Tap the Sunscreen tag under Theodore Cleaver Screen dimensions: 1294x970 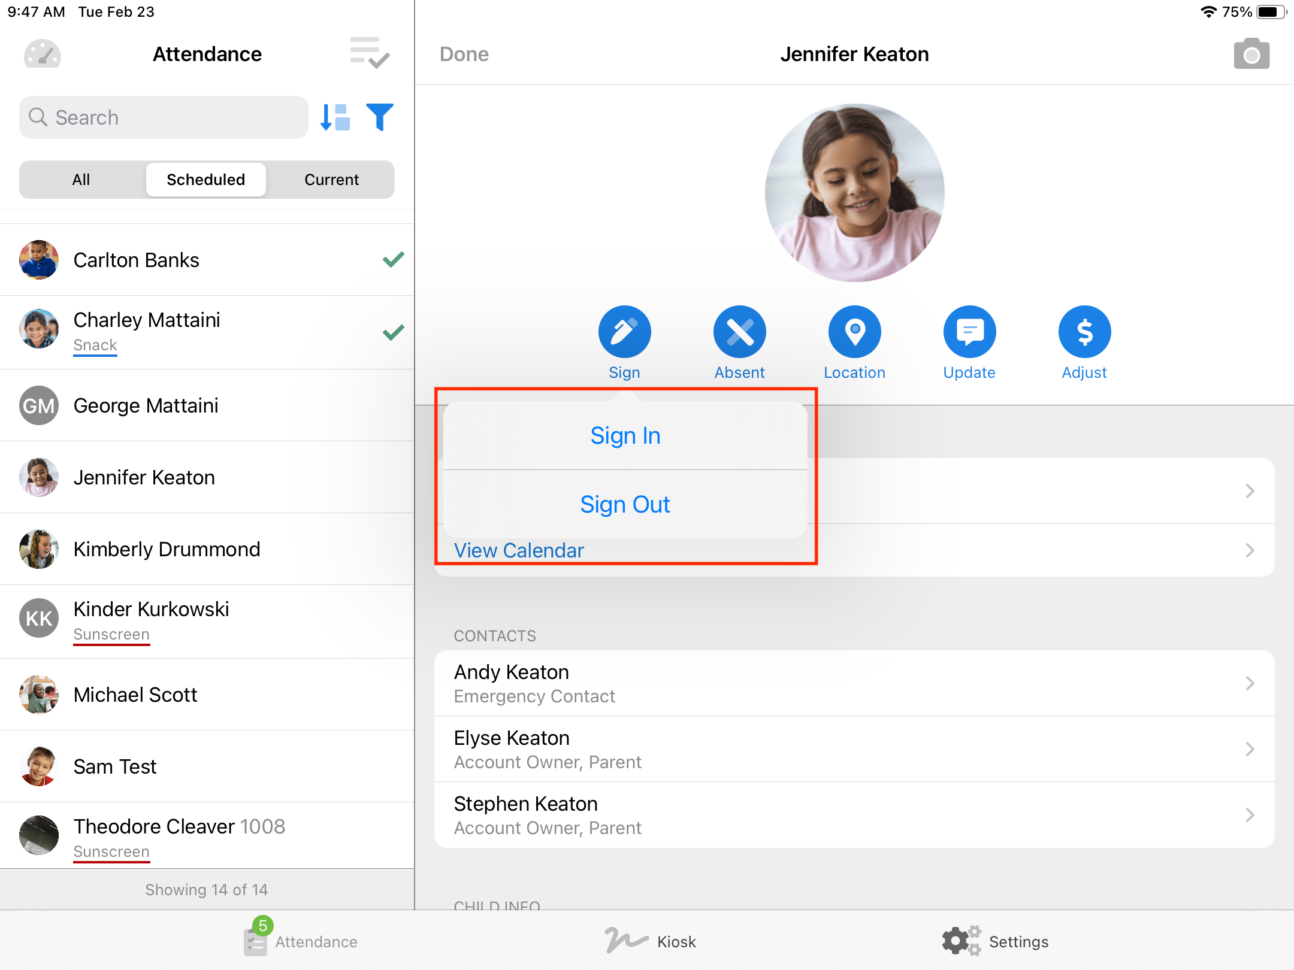tap(111, 852)
